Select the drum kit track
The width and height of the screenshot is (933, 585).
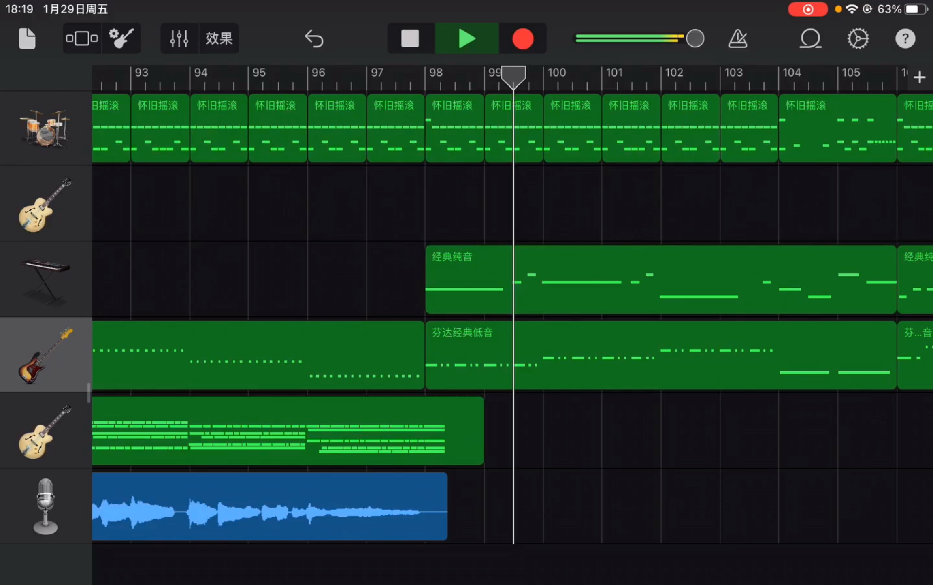[x=46, y=128]
